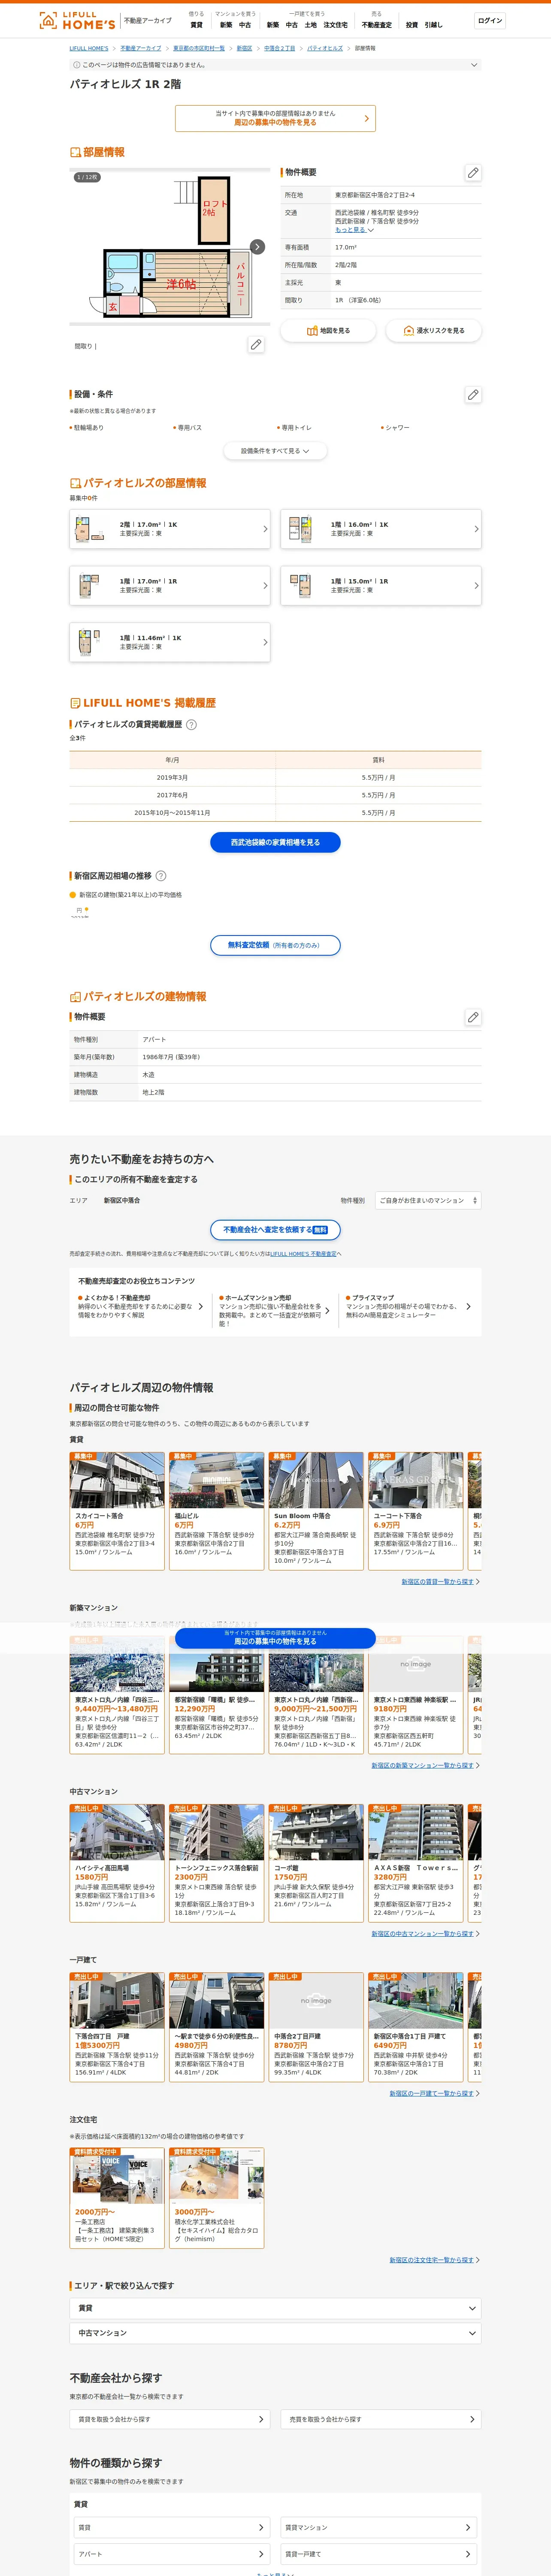Click the 無料査定依頼 button
Screen dimensions: 551x2576
(275, 945)
